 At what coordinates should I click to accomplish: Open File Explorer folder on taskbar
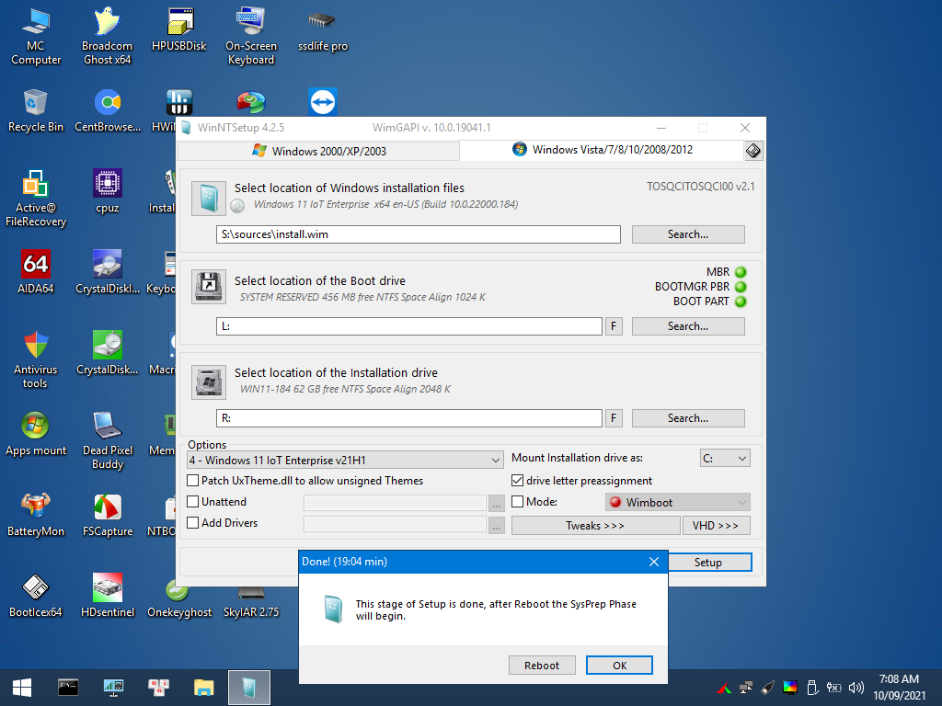coord(203,688)
